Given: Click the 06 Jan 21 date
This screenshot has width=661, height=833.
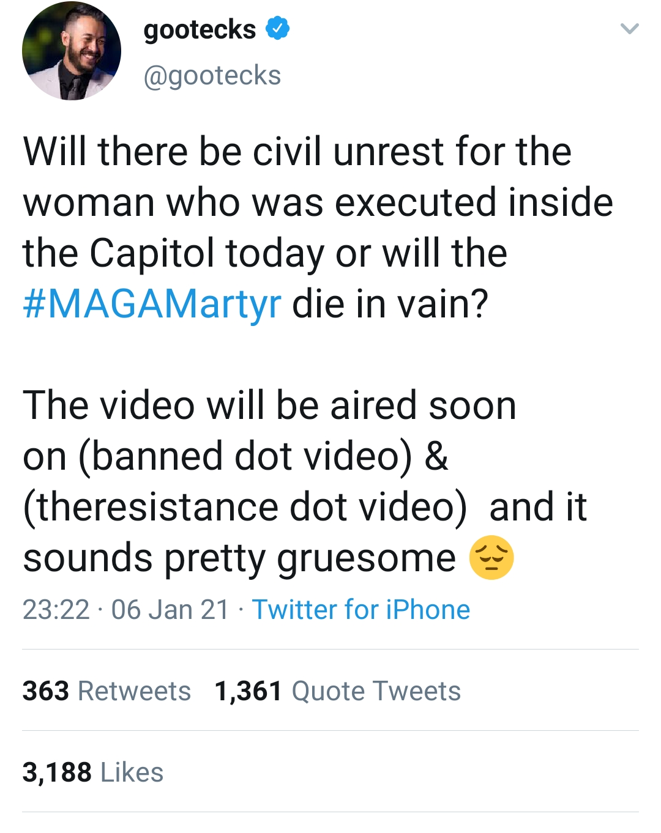Looking at the screenshot, I should click(170, 610).
